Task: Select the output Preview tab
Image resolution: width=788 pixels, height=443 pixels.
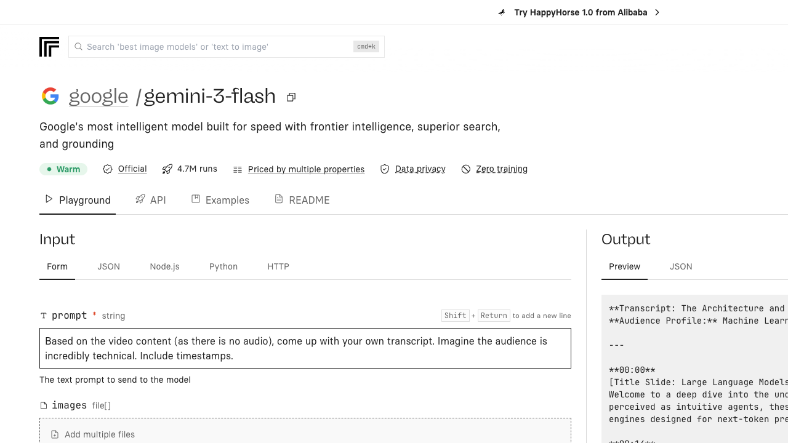Action: 624,267
